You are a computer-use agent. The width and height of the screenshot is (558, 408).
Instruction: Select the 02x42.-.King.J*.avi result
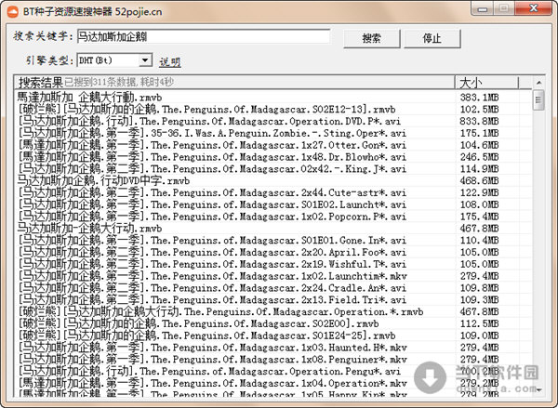point(212,168)
